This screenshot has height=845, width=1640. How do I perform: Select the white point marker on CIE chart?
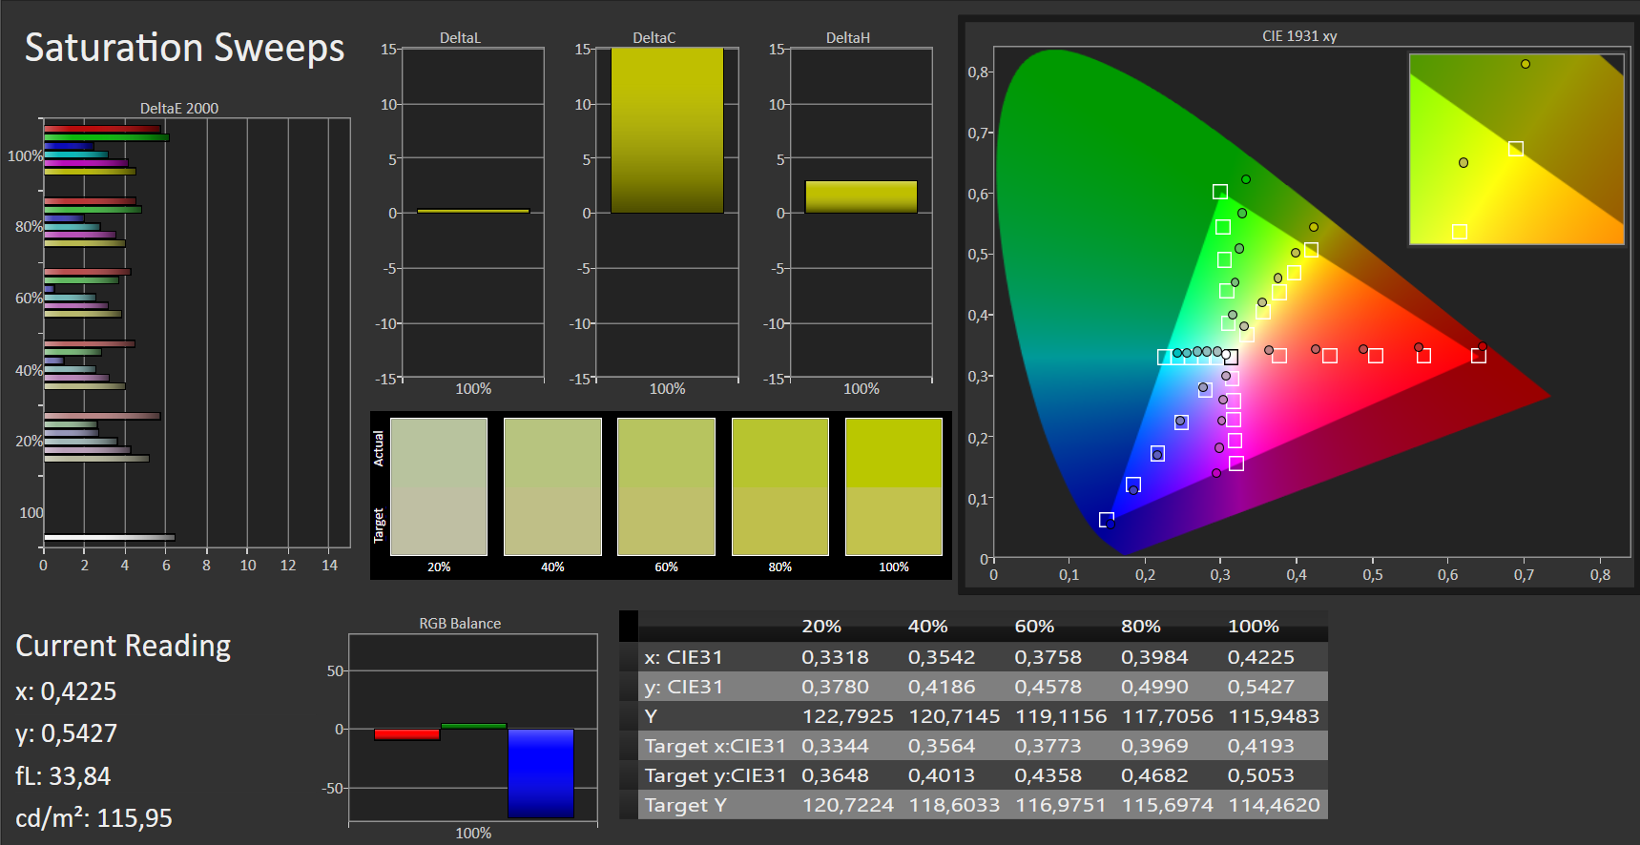point(1231,357)
